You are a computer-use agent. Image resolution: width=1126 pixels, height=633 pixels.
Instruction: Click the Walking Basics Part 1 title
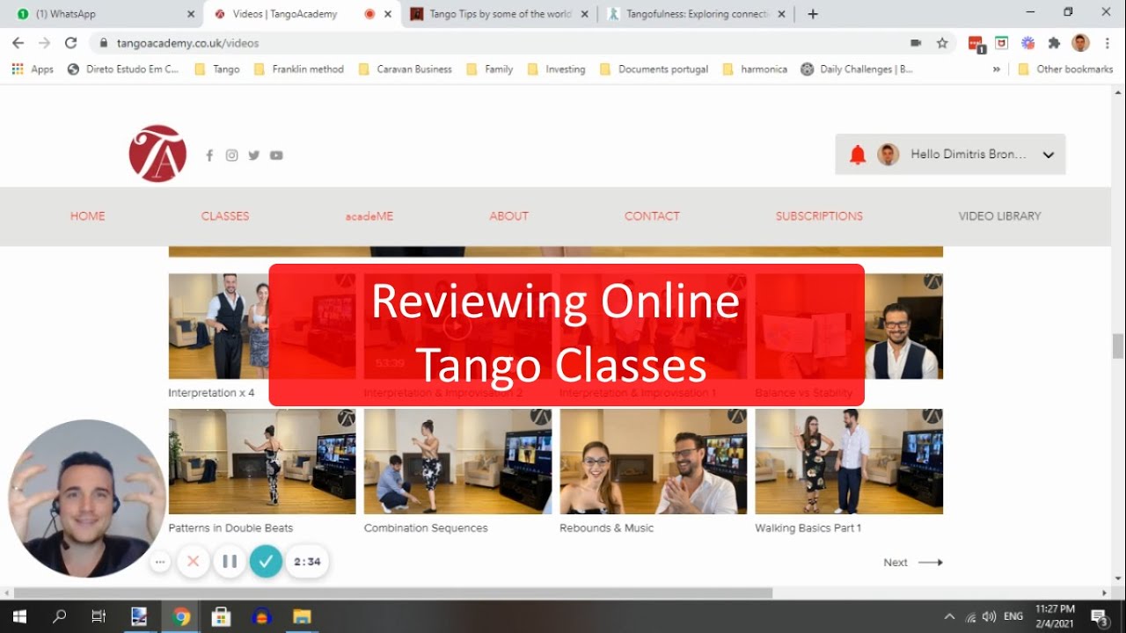pyautogui.click(x=808, y=528)
